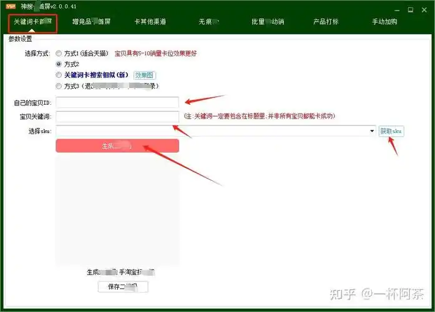Click the red 生成 button
Viewport: 435px width, 312px height.
click(117, 146)
